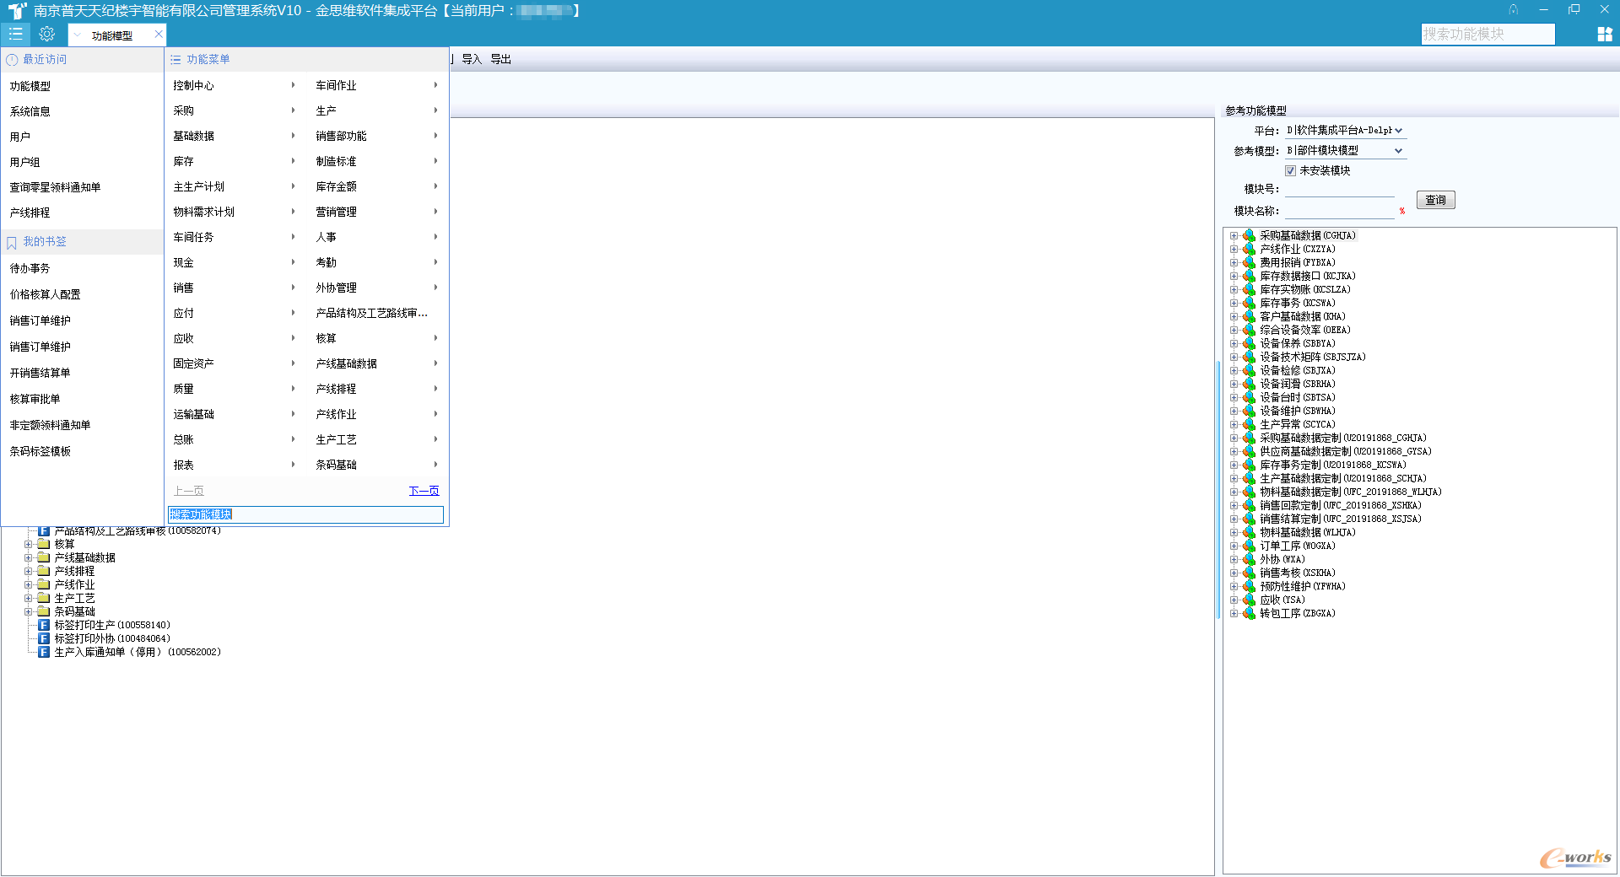Click the 产线作业 (CXZYA) module icon

click(x=1249, y=249)
